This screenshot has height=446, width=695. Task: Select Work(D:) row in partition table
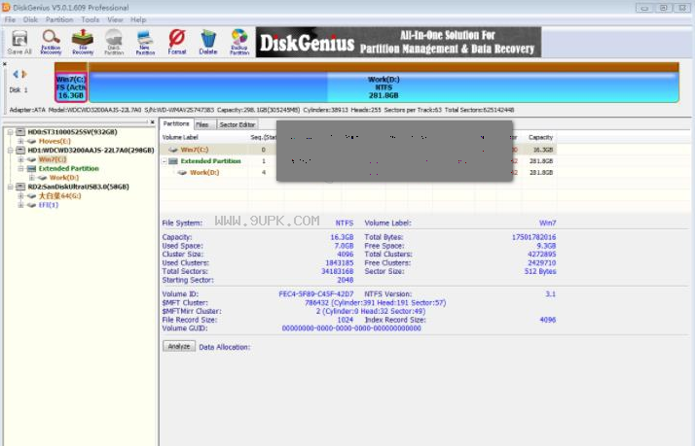(x=358, y=173)
